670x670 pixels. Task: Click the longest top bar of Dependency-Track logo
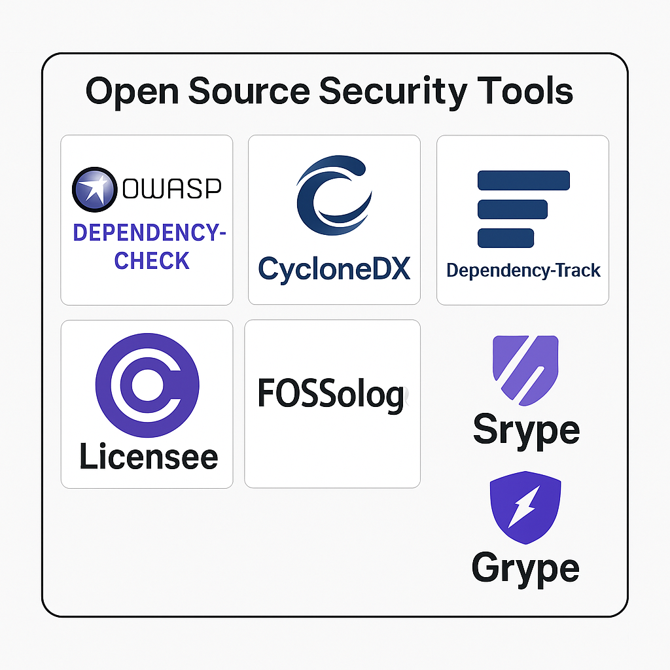[523, 180]
